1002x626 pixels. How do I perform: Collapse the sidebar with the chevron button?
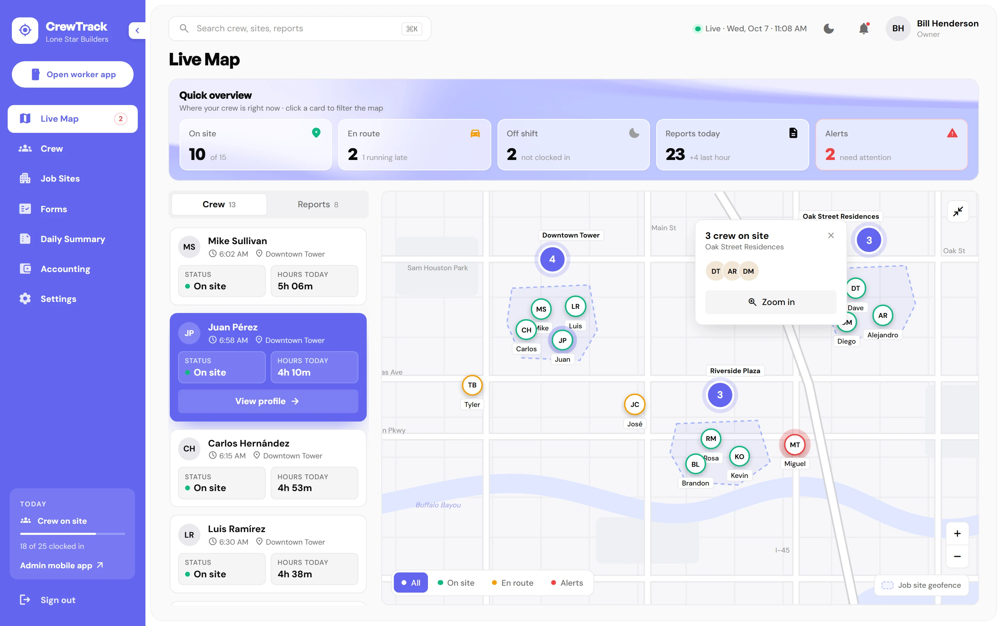137,31
